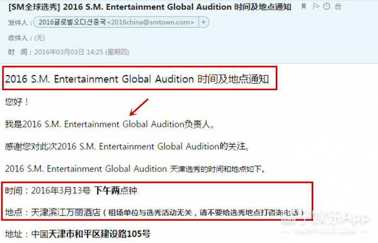378x243 pixels.
Task: Print the email with the printer icon
Action: pos(338,6)
